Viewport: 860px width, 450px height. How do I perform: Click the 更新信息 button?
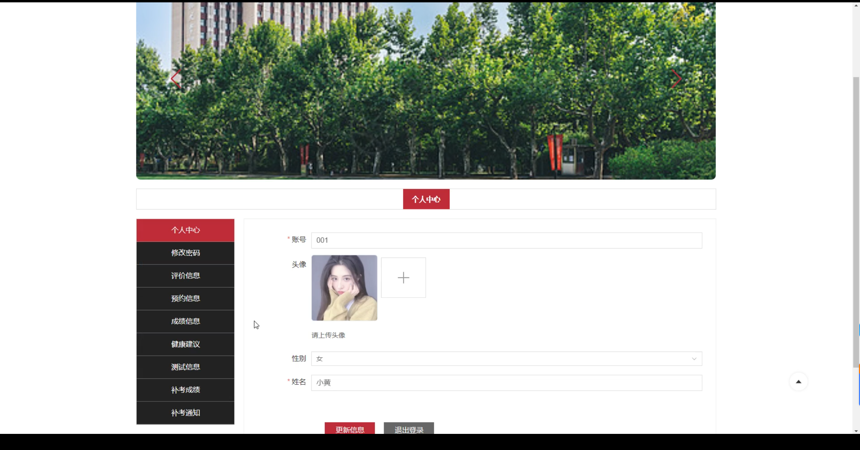[349, 429]
